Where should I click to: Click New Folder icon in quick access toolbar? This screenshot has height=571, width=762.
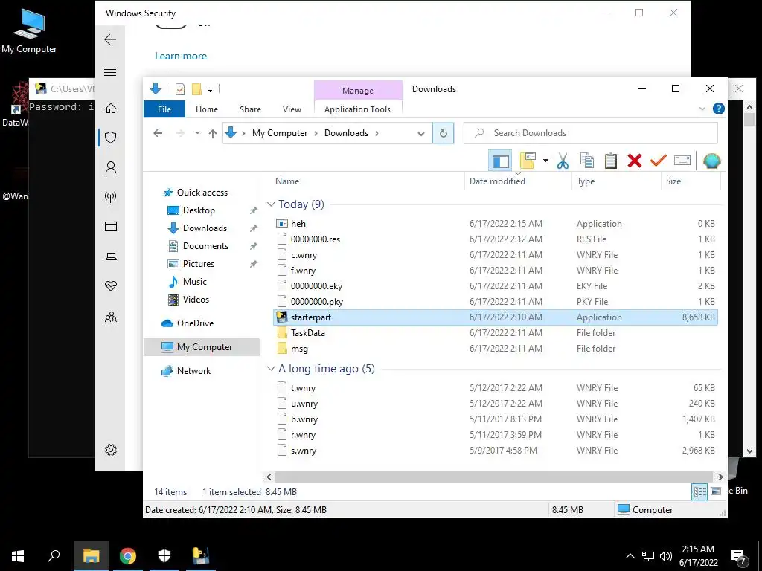coord(196,89)
